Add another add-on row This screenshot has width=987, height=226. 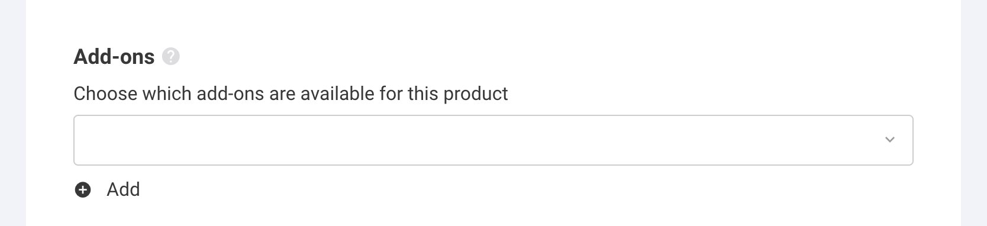pyautogui.click(x=107, y=190)
